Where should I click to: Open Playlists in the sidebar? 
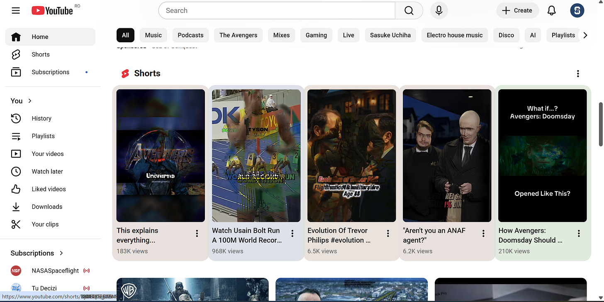[50, 136]
